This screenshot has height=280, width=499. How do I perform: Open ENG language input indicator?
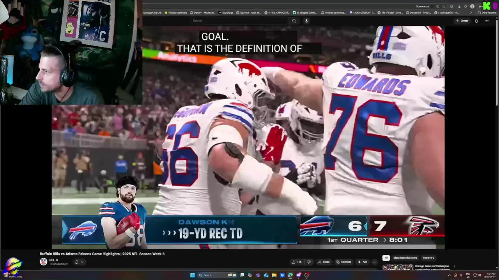[x=468, y=275]
